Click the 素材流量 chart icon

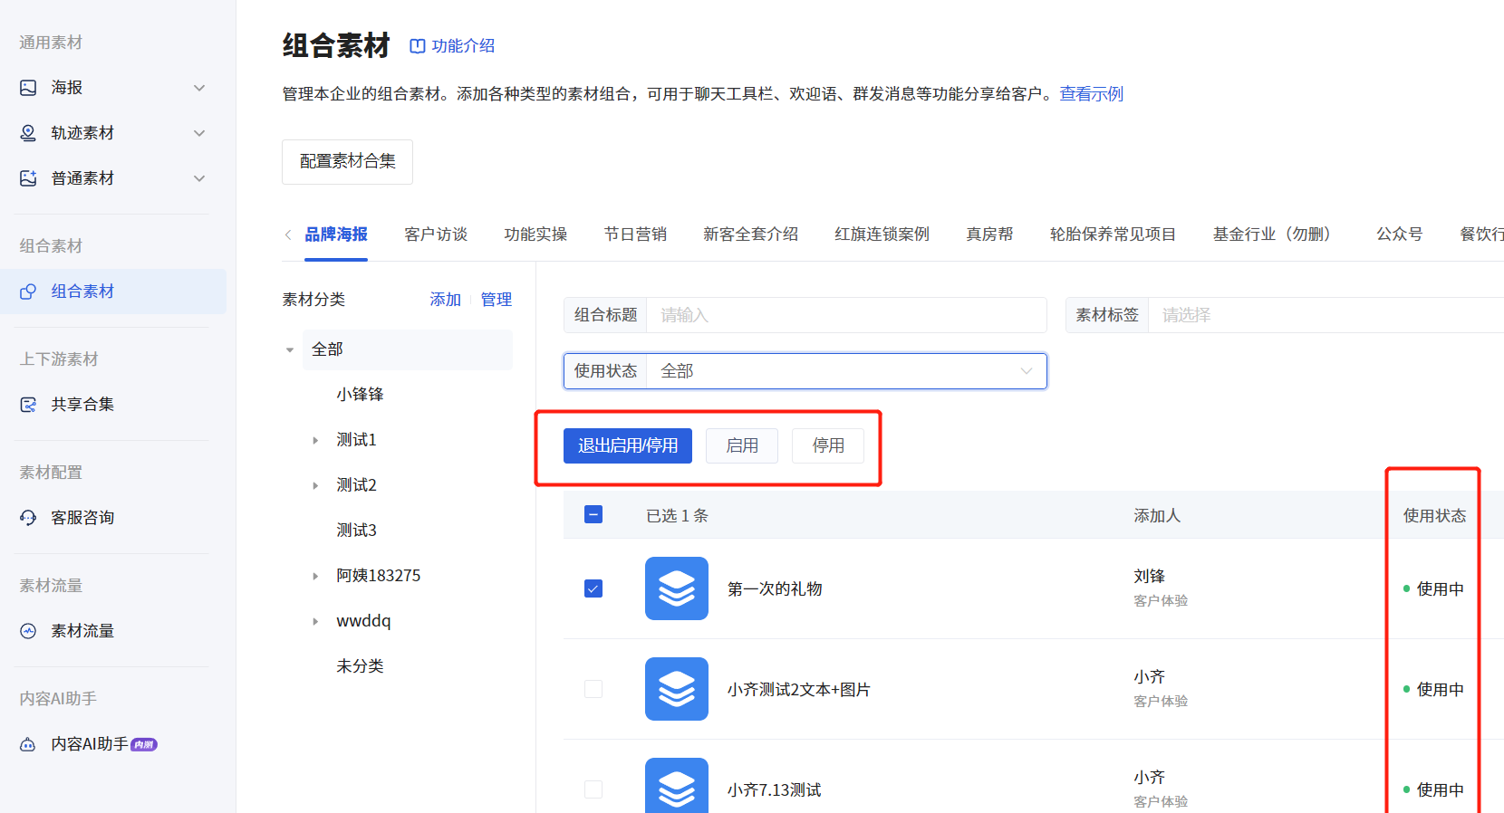click(x=28, y=631)
